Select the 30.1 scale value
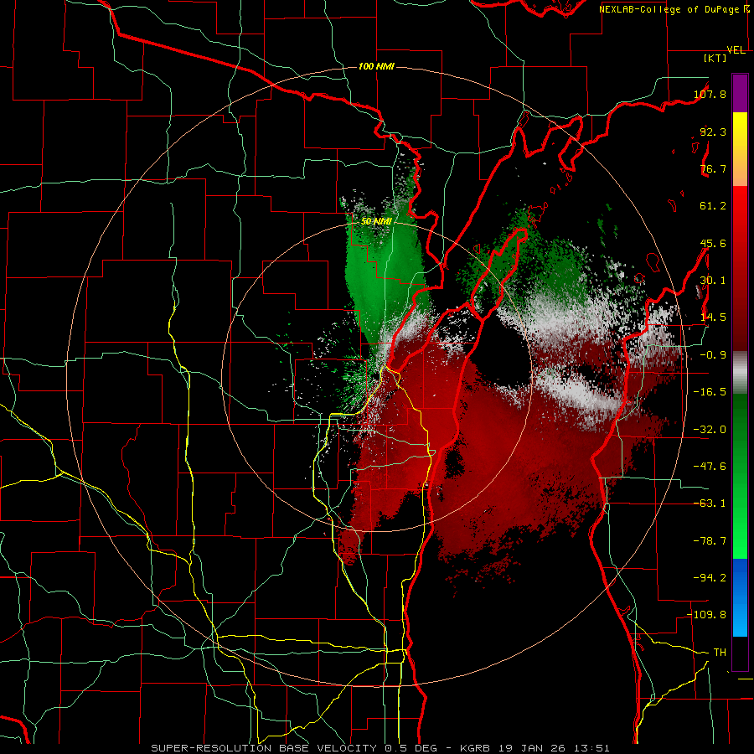The height and width of the screenshot is (754, 754). (713, 281)
